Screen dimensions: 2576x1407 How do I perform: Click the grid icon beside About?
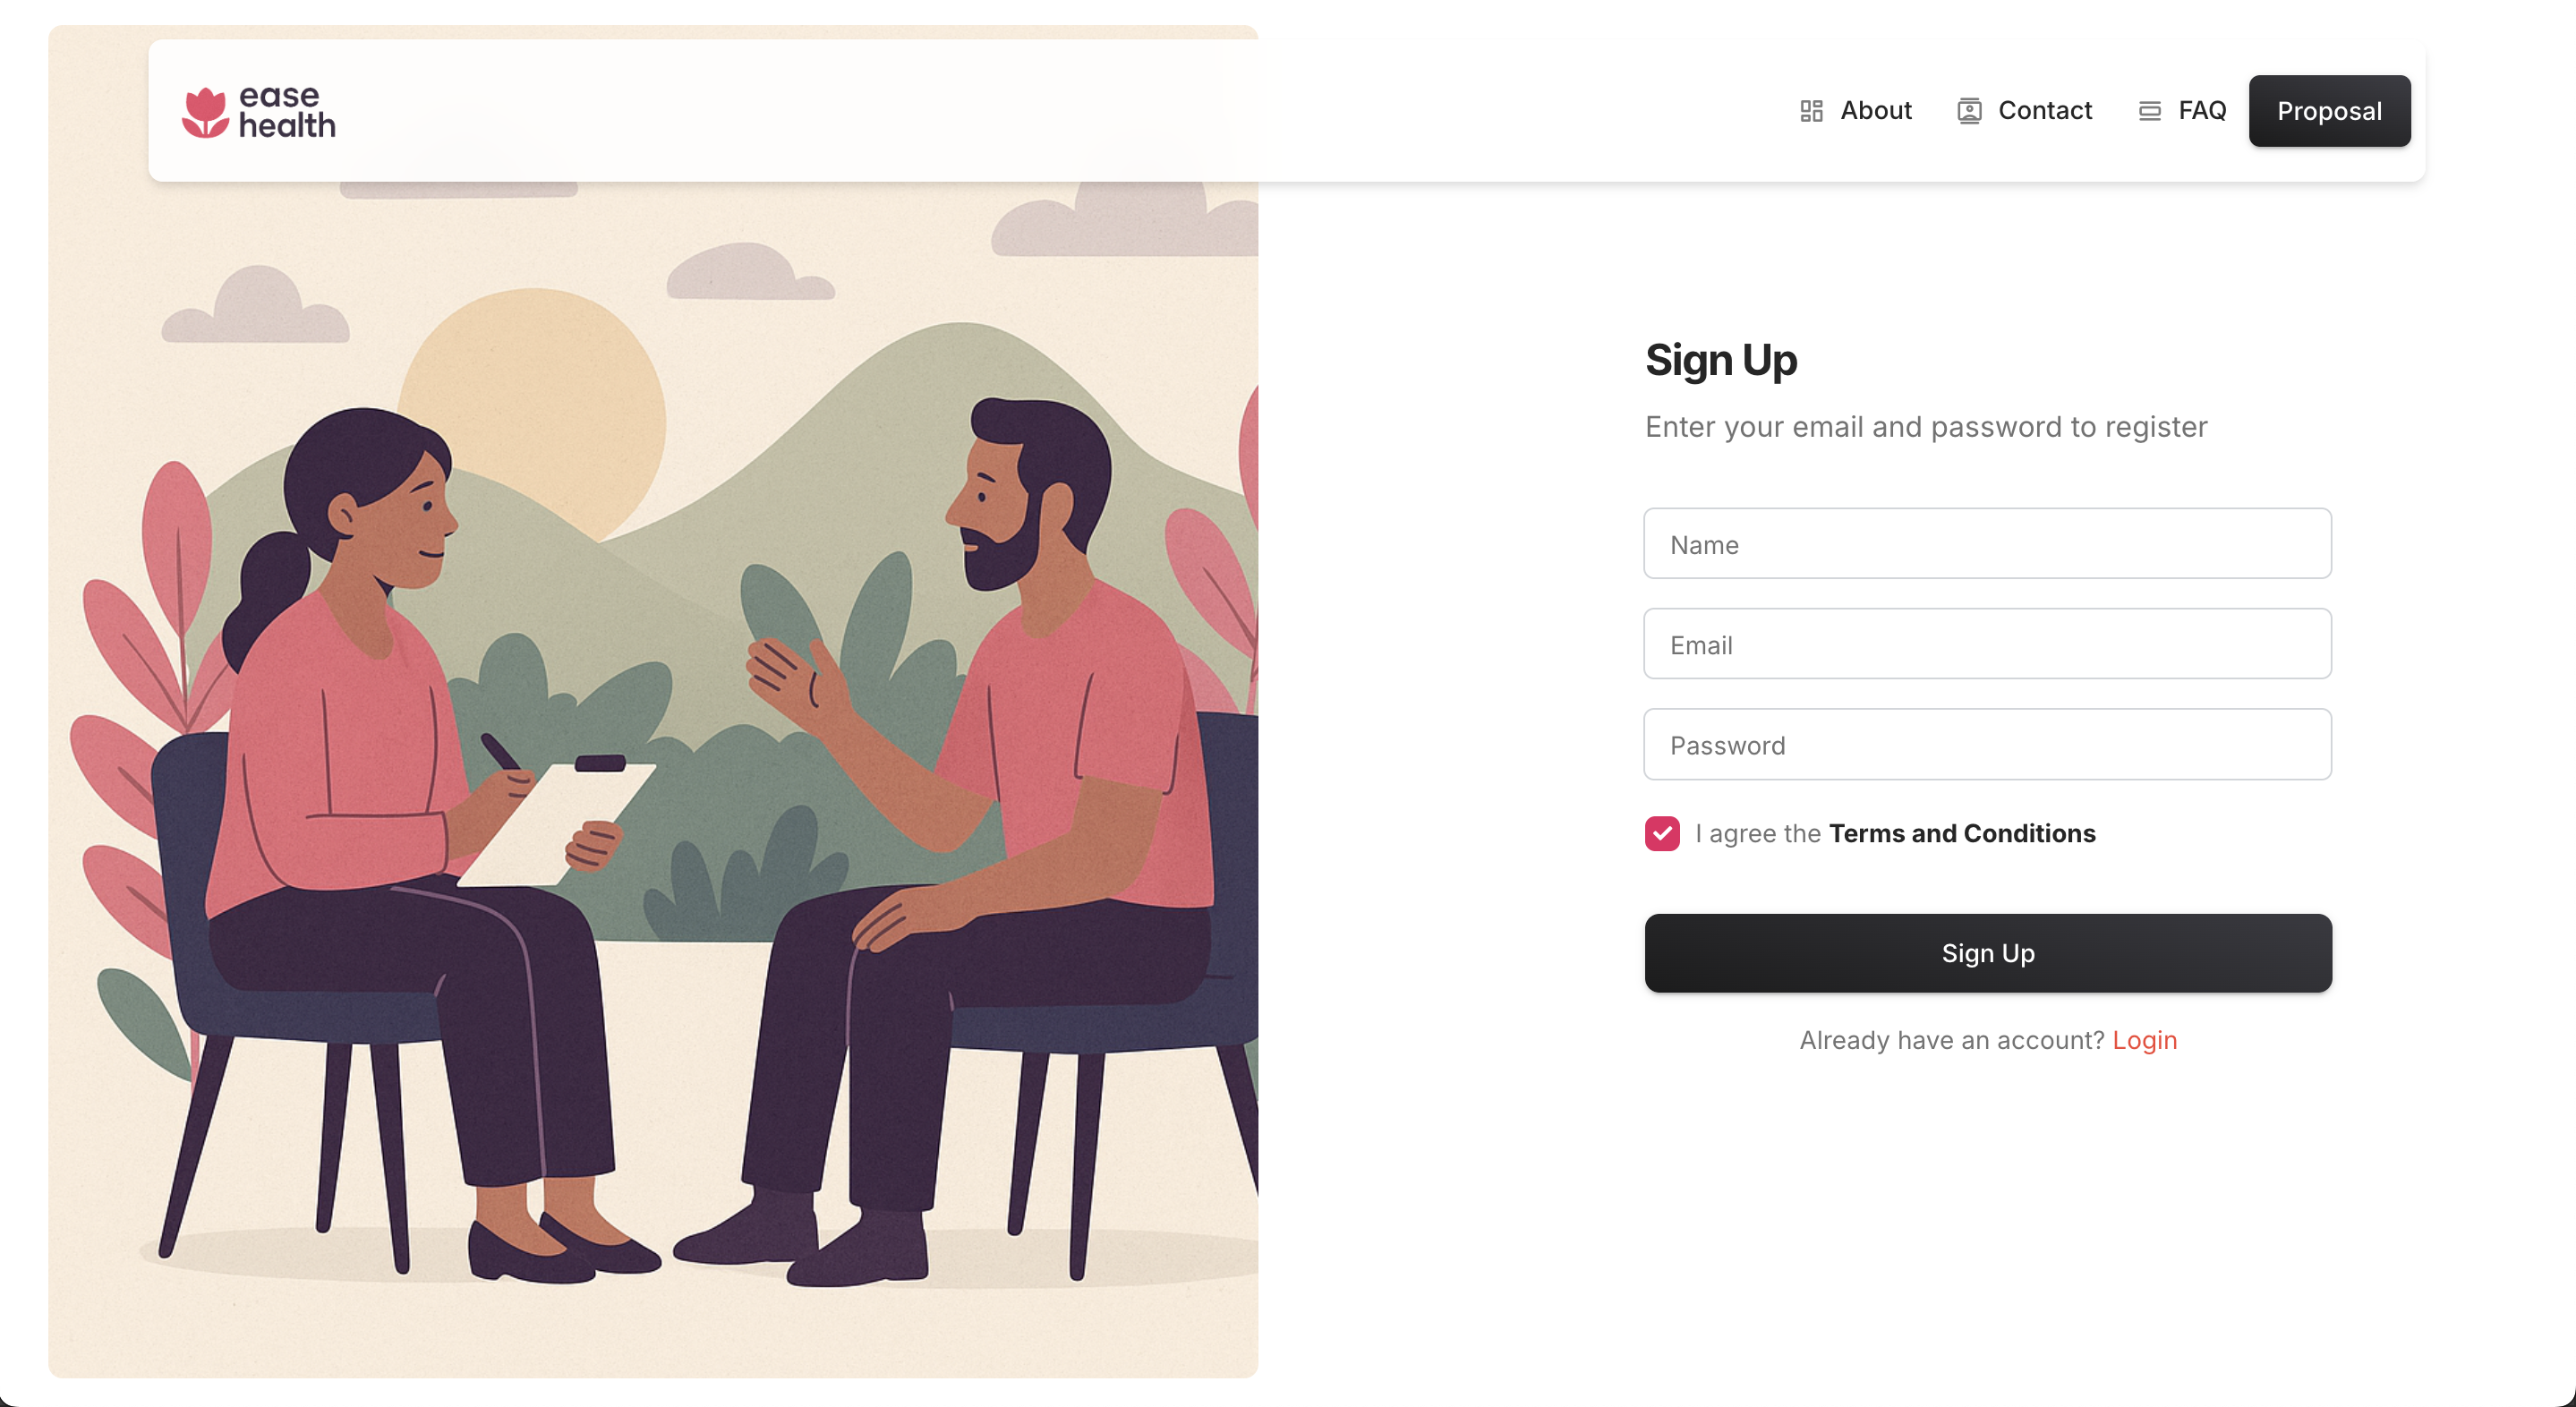click(x=1810, y=110)
